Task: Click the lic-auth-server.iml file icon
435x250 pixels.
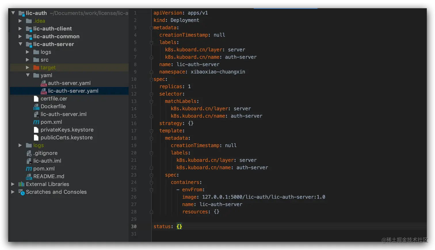Action: [x=36, y=114]
